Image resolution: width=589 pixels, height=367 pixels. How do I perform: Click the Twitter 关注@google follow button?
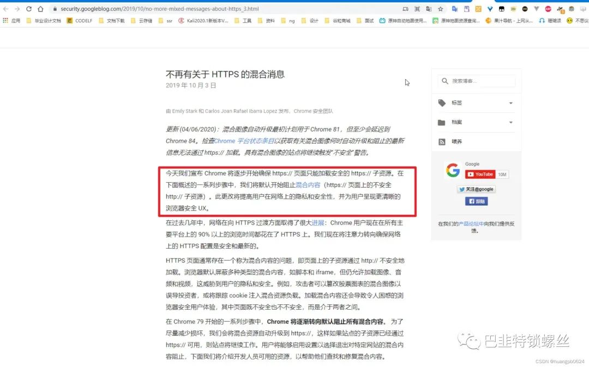click(x=476, y=189)
